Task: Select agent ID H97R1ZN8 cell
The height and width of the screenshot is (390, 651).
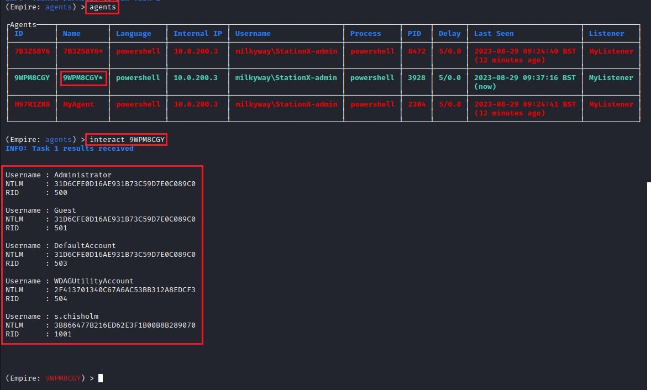Action: [x=32, y=104]
